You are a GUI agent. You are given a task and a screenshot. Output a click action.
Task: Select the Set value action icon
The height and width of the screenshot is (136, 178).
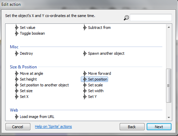[17, 28]
